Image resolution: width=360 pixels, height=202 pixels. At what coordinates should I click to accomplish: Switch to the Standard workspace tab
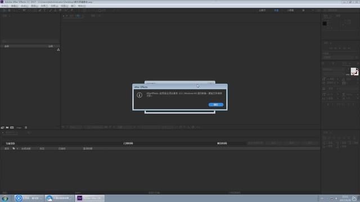276,11
